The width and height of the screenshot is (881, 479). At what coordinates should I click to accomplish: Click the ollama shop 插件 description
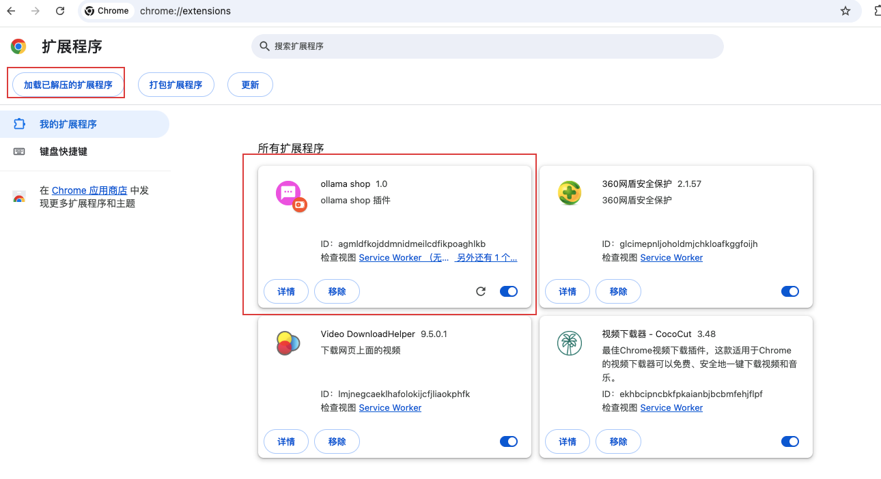pos(355,201)
